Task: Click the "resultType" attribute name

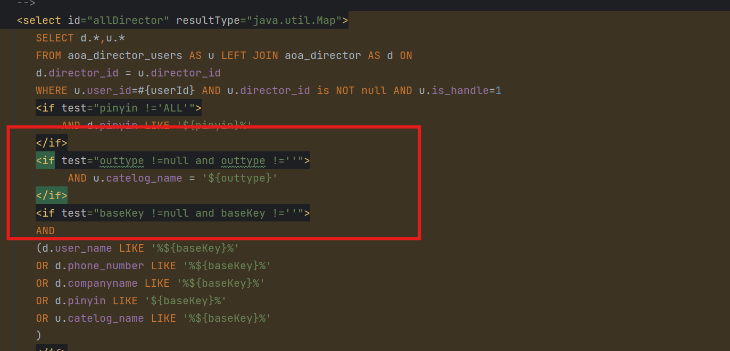Action: pyautogui.click(x=208, y=21)
